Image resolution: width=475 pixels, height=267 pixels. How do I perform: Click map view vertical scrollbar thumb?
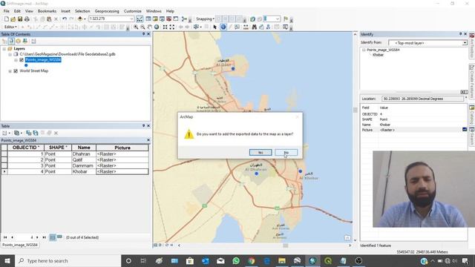coord(355,110)
